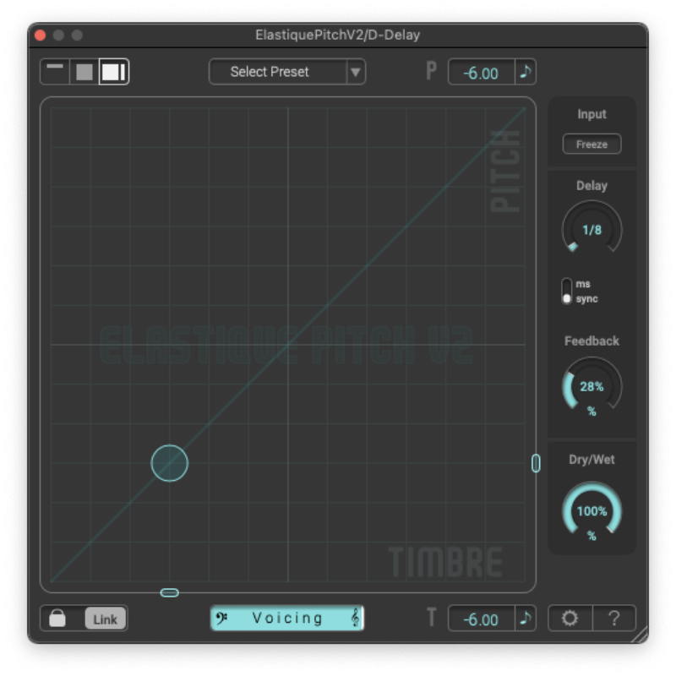Toggle the Freeze input button

click(591, 144)
